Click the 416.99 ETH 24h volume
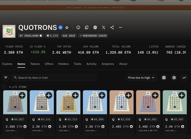Screen dimensions: 191x139 click(88, 52)
